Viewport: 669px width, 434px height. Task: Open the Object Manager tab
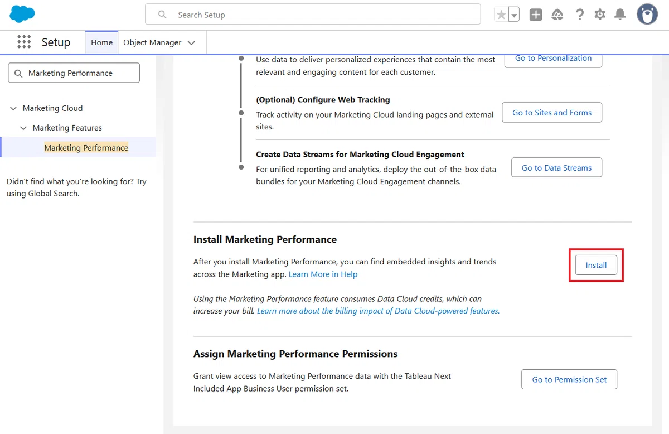click(x=152, y=42)
